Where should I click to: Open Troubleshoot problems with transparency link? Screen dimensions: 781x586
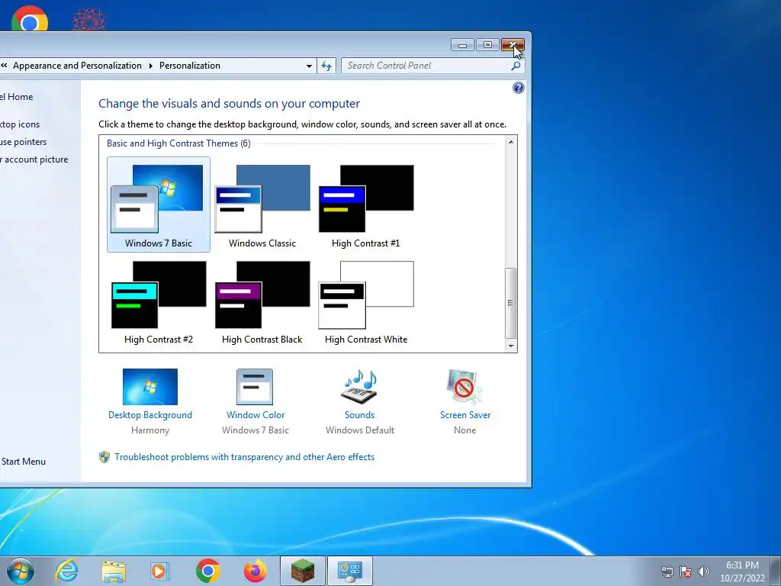point(245,457)
